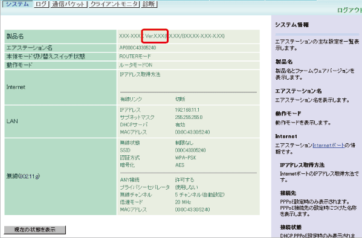
Task: Select the クライアントモニタ tab
Action: (x=114, y=4)
